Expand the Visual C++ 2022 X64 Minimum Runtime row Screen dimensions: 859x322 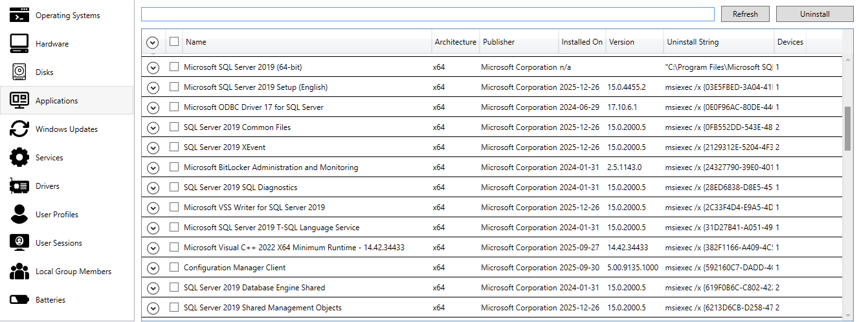[153, 248]
